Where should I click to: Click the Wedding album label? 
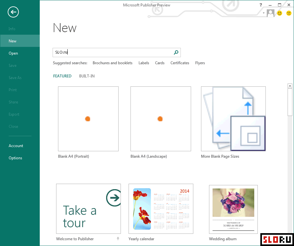click(x=223, y=239)
